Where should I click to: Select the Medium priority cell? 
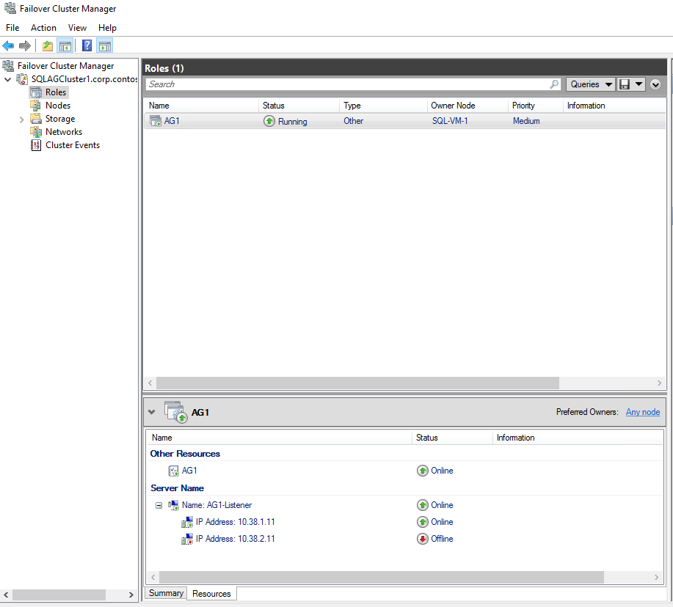click(x=526, y=121)
